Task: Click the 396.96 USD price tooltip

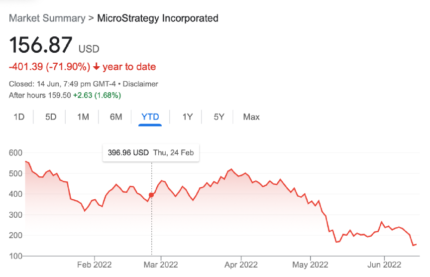Action: [150, 153]
